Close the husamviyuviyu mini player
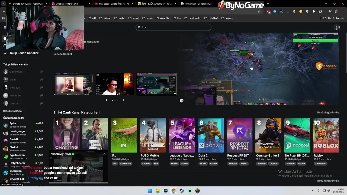The image size is (347, 195). coord(104,154)
